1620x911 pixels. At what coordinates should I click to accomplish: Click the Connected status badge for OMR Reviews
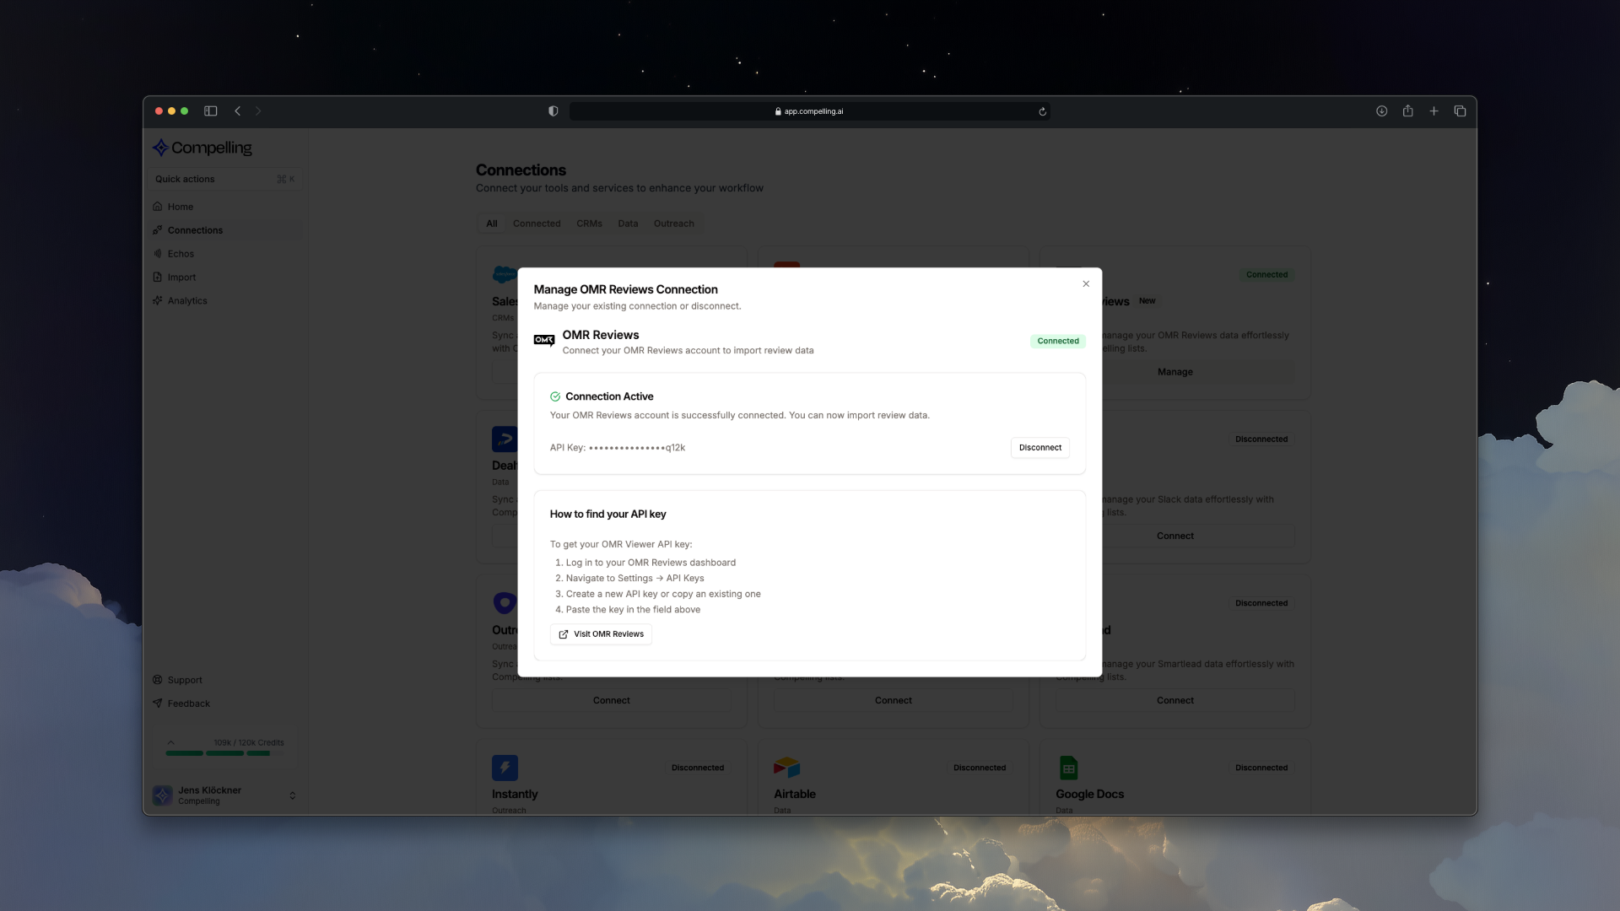tap(1057, 341)
